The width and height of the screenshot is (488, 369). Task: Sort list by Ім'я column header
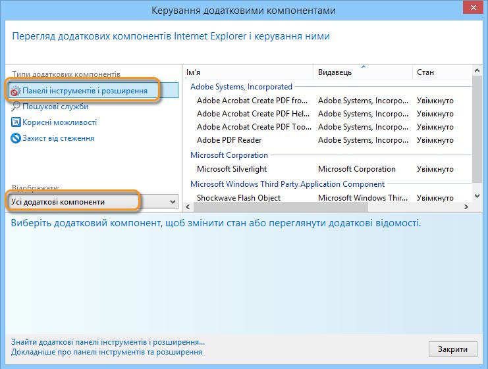pyautogui.click(x=248, y=72)
